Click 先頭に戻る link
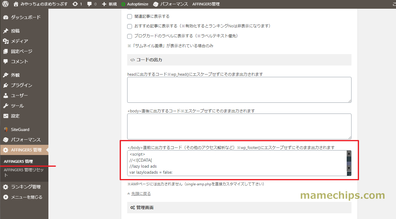 click(141, 194)
